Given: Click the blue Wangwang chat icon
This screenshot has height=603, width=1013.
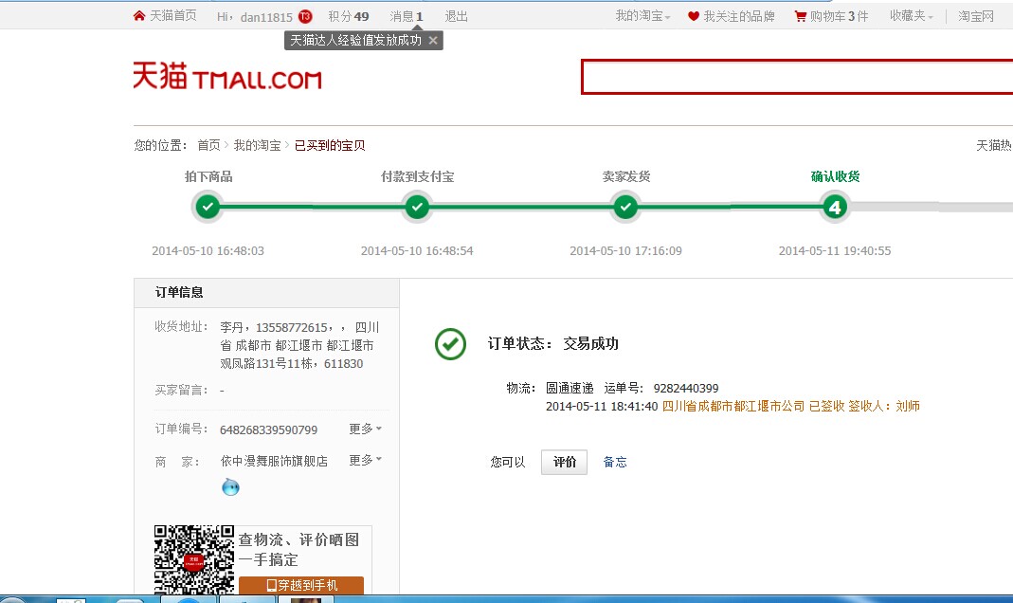Looking at the screenshot, I should click(x=230, y=486).
